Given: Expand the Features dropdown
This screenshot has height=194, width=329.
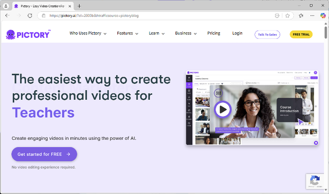Looking at the screenshot, I should click(x=127, y=33).
